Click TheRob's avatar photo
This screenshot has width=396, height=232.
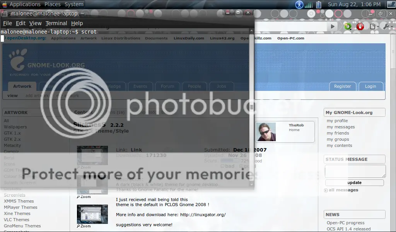pos(266,132)
